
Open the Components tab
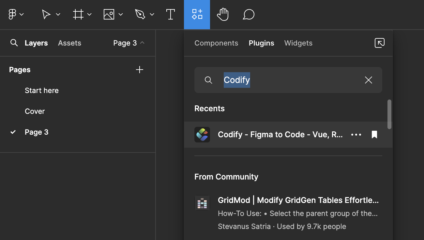pos(216,43)
